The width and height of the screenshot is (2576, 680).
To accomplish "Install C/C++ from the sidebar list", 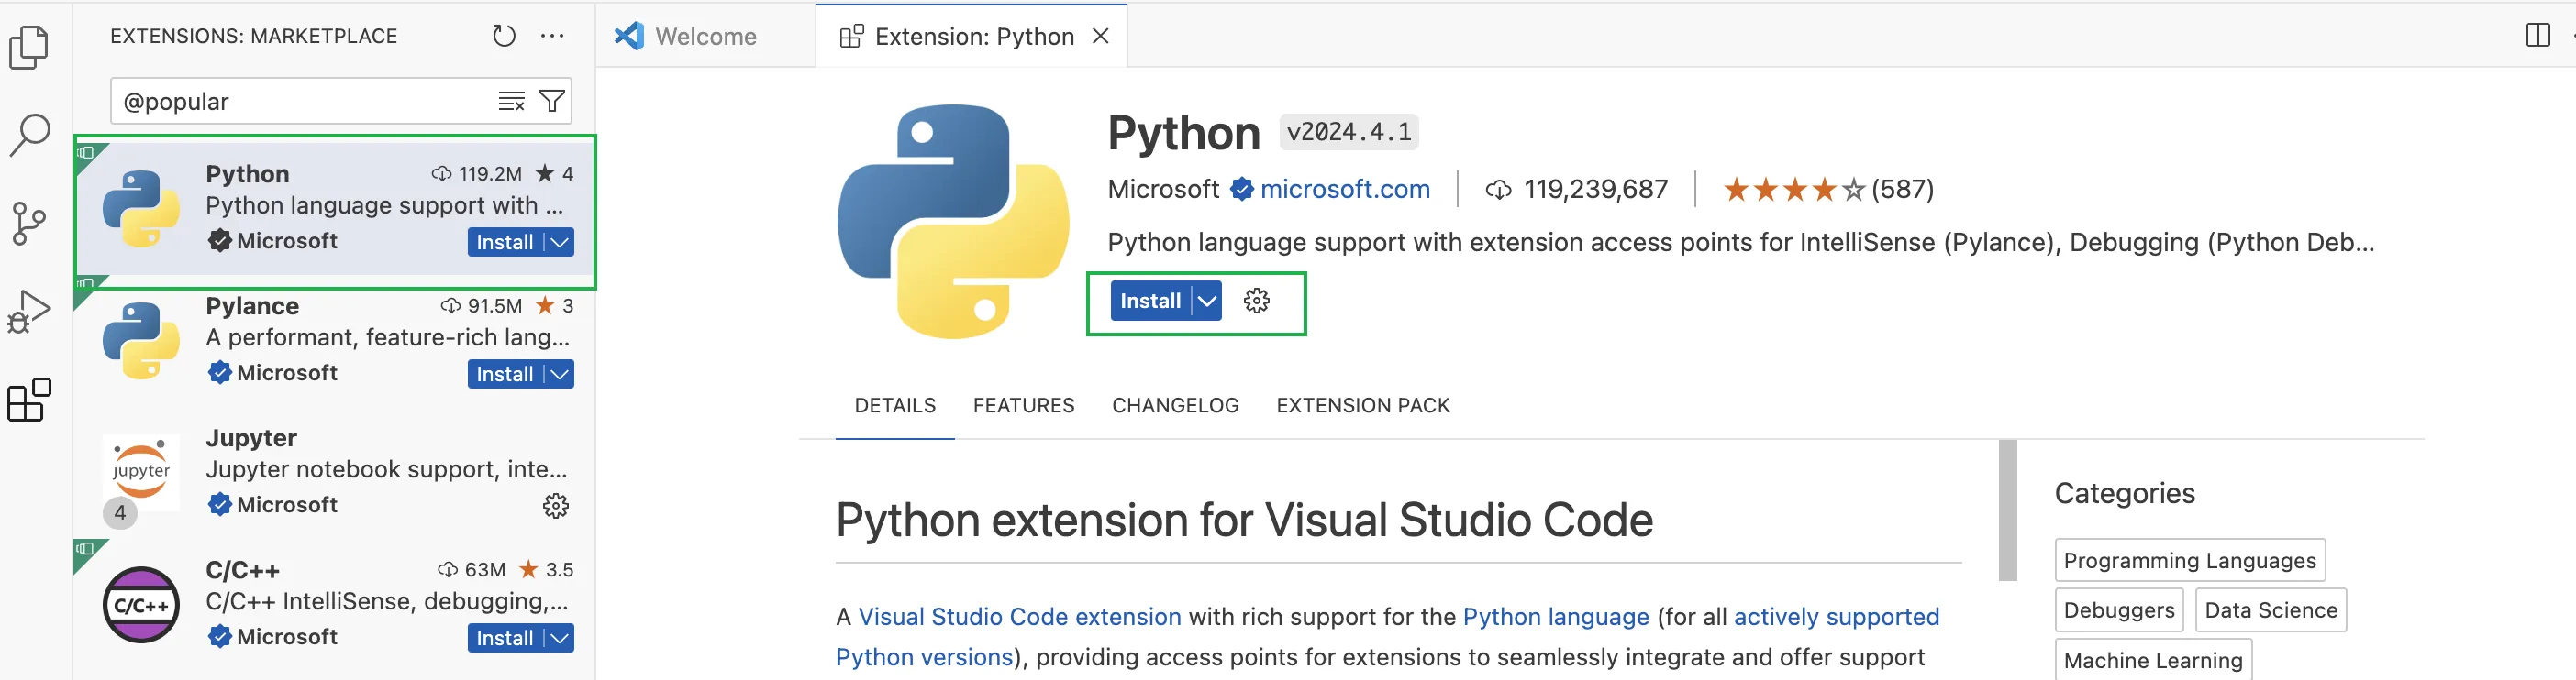I will 505,638.
